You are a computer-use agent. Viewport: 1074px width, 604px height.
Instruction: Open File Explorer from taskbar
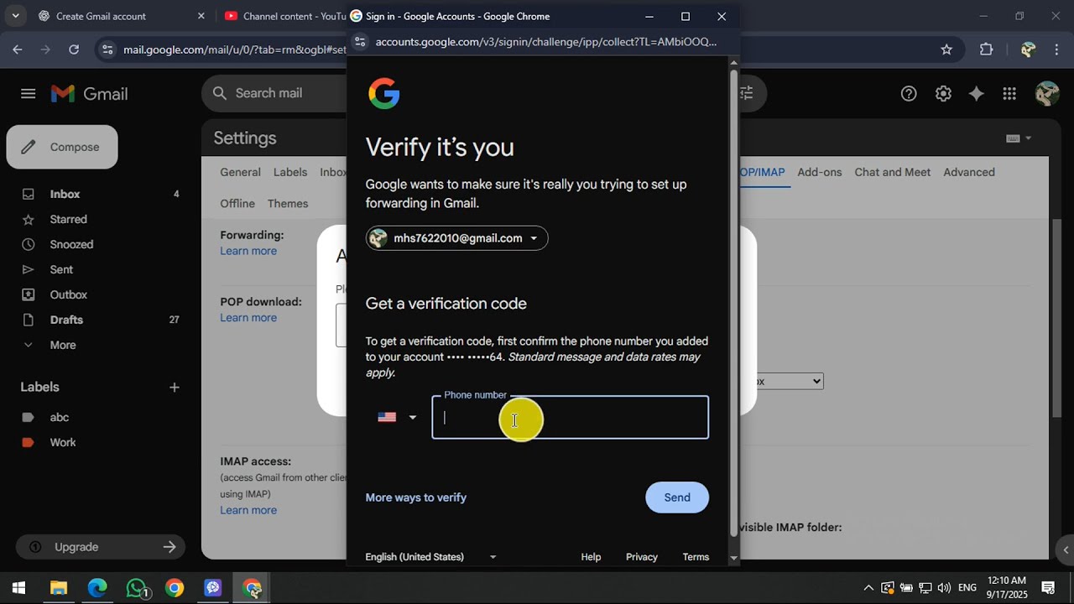(x=58, y=588)
